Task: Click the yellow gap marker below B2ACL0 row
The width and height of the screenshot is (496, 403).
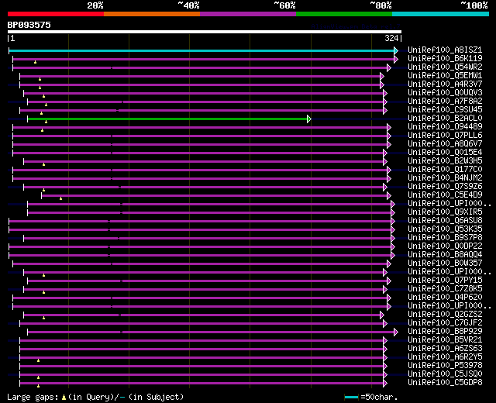Action: (46, 122)
